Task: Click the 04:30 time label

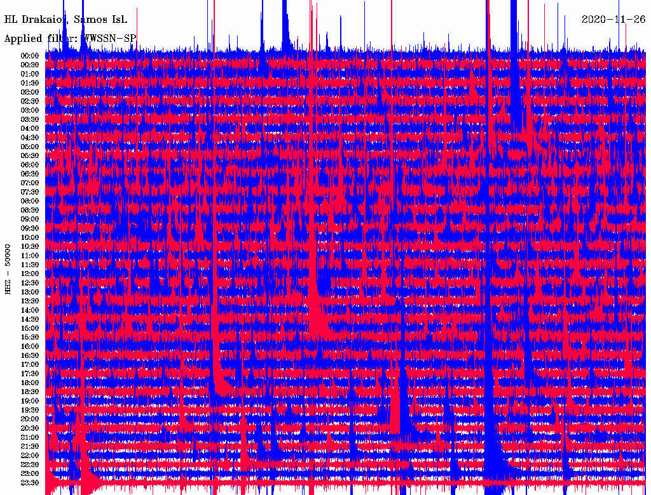Action: [x=30, y=138]
